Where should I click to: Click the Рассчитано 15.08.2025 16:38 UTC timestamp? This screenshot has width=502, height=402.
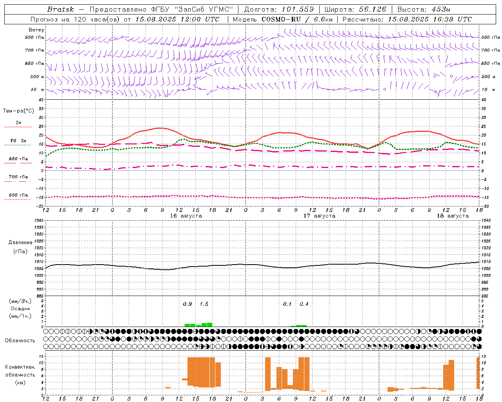[x=407, y=19]
